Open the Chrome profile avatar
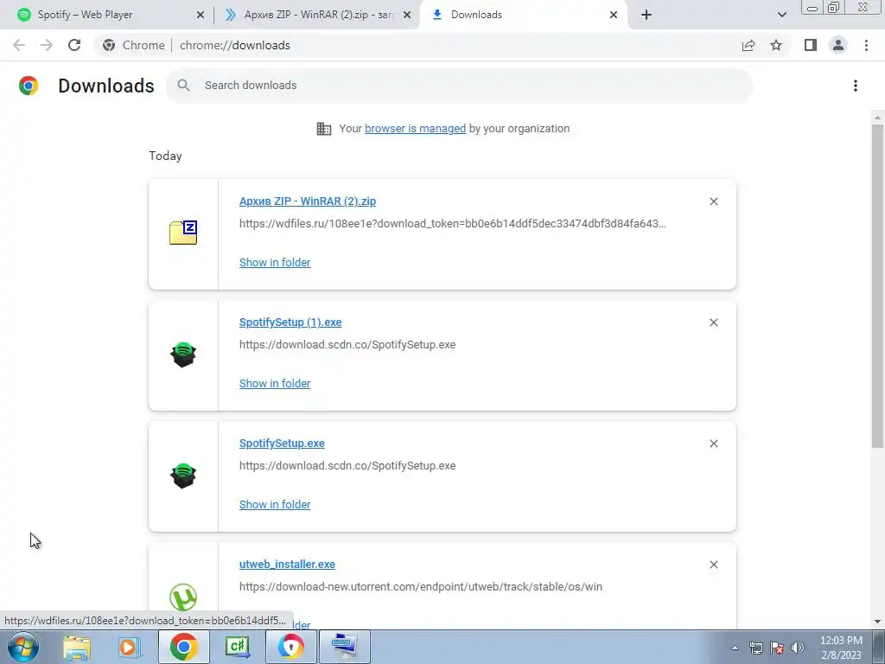This screenshot has width=885, height=664. click(x=838, y=45)
